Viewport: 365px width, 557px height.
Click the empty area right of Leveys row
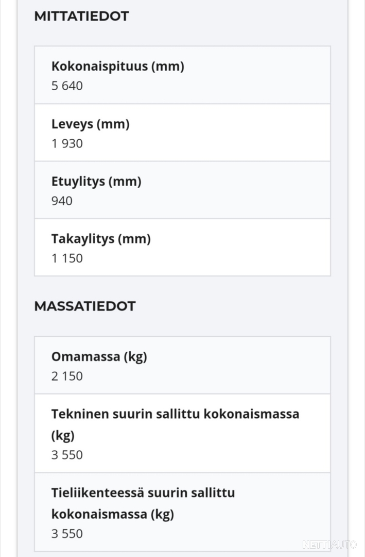(x=231, y=133)
